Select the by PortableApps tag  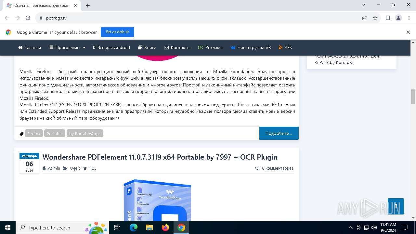point(85,134)
